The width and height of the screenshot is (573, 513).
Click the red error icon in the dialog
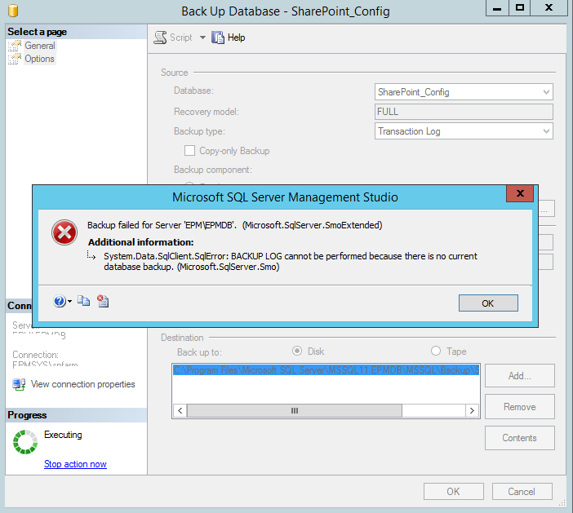tap(64, 232)
